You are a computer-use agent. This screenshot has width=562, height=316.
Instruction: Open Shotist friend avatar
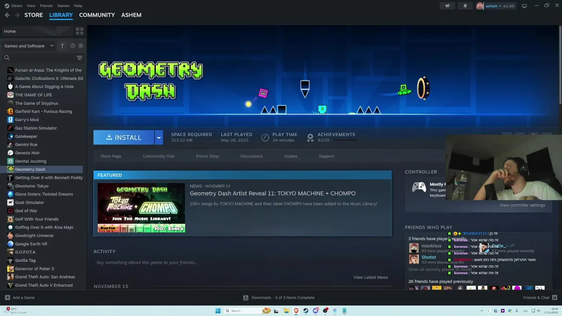[414, 259]
